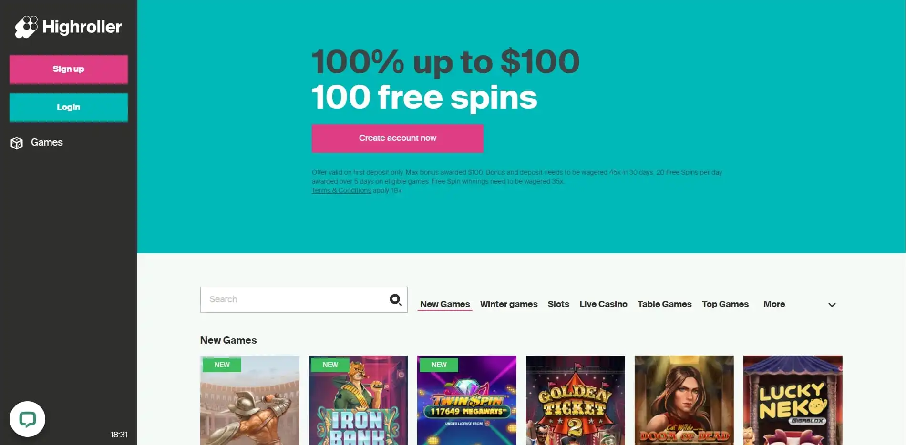Click the Login button

click(69, 107)
